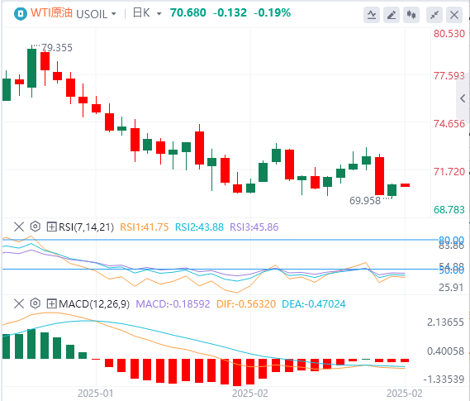Open MACD indicator settings gear icon
Image resolution: width=470 pixels, height=401 pixels.
(x=36, y=303)
